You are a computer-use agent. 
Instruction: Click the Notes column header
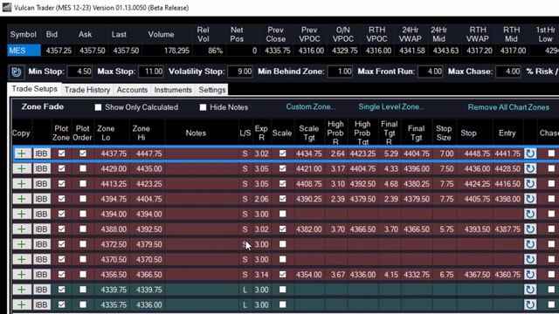pos(196,133)
